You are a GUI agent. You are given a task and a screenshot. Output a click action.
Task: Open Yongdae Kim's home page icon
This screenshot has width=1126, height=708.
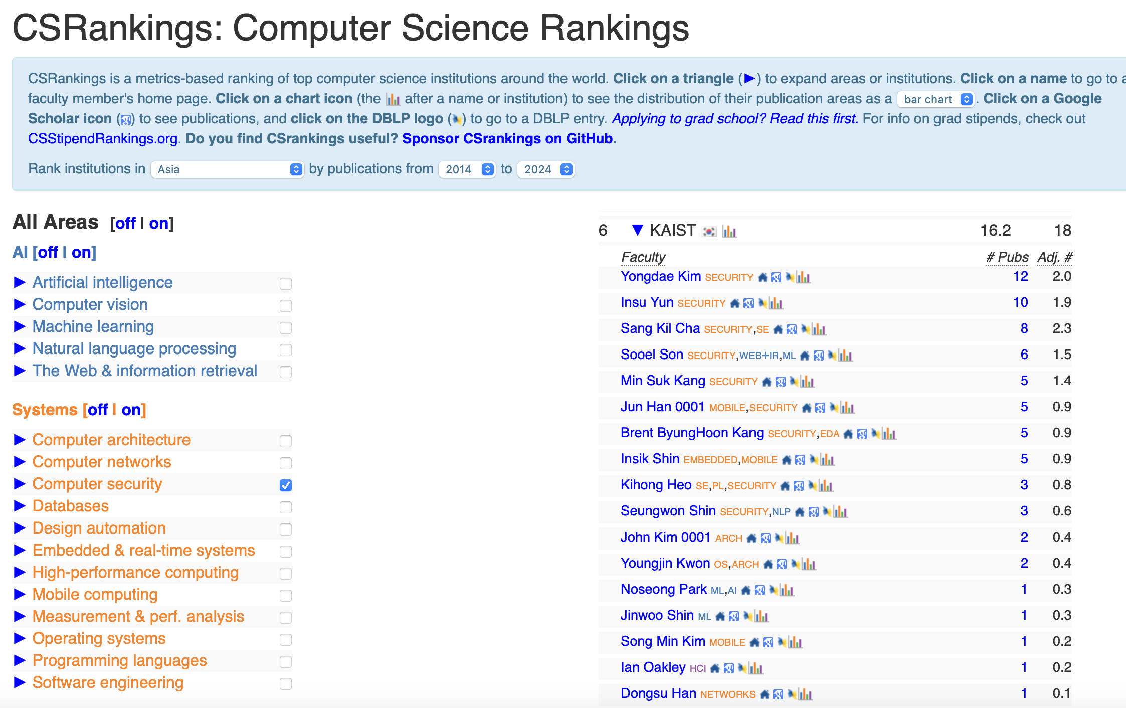[x=763, y=277]
